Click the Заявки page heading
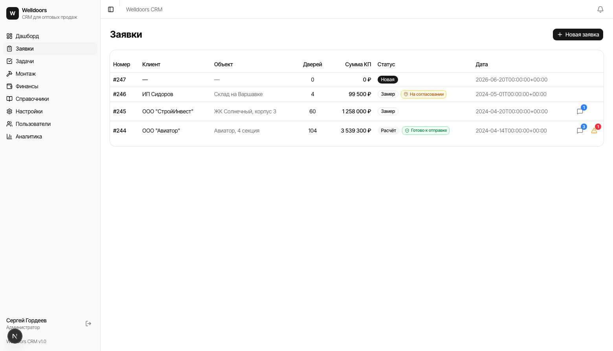The image size is (613, 351). pyautogui.click(x=126, y=35)
